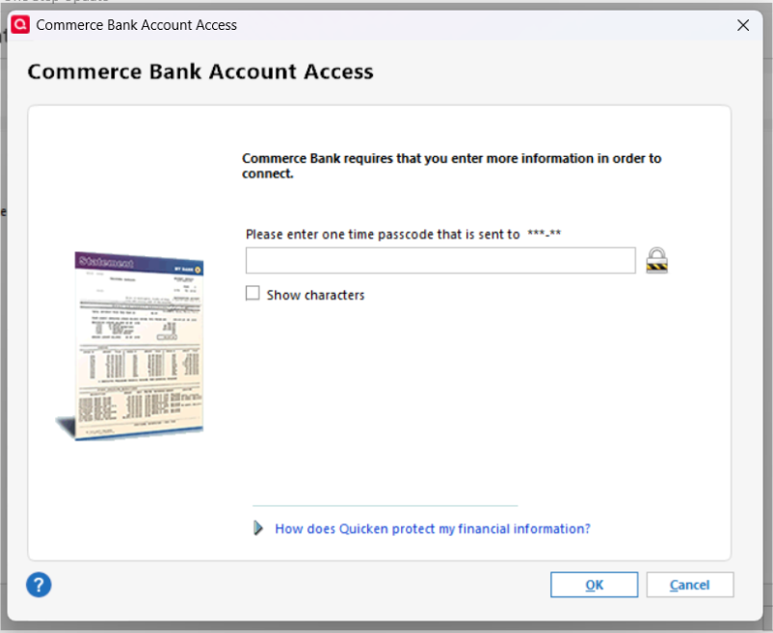
Task: Open 'How does Quicken protect my financial information?' link
Action: coord(433,529)
